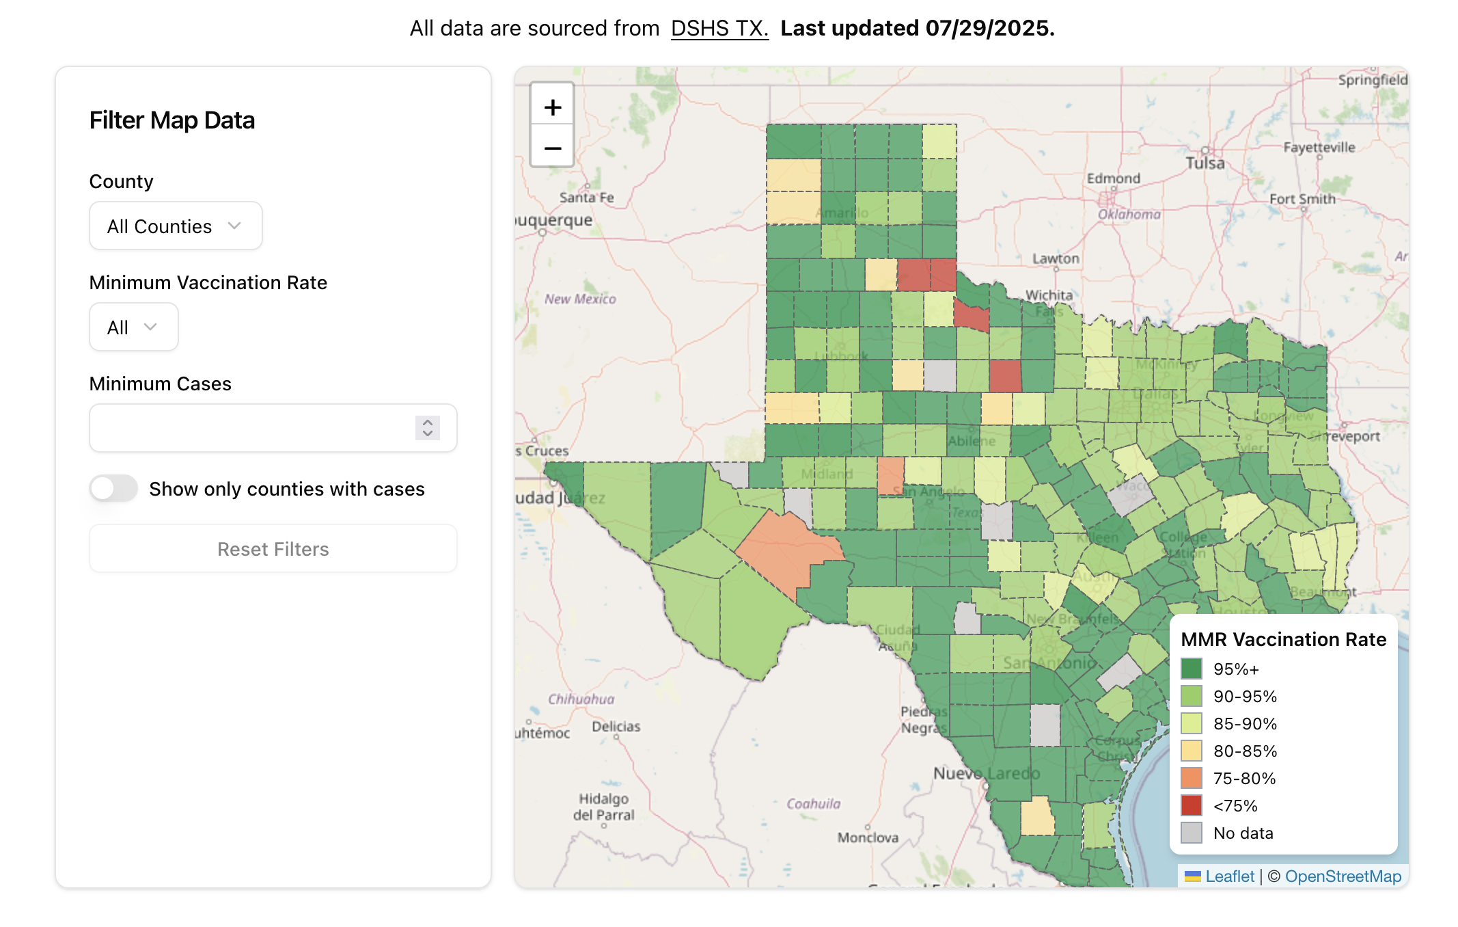Click the Leaflet flag icon in attribution
Screen dimensions: 1458x927
[1193, 876]
